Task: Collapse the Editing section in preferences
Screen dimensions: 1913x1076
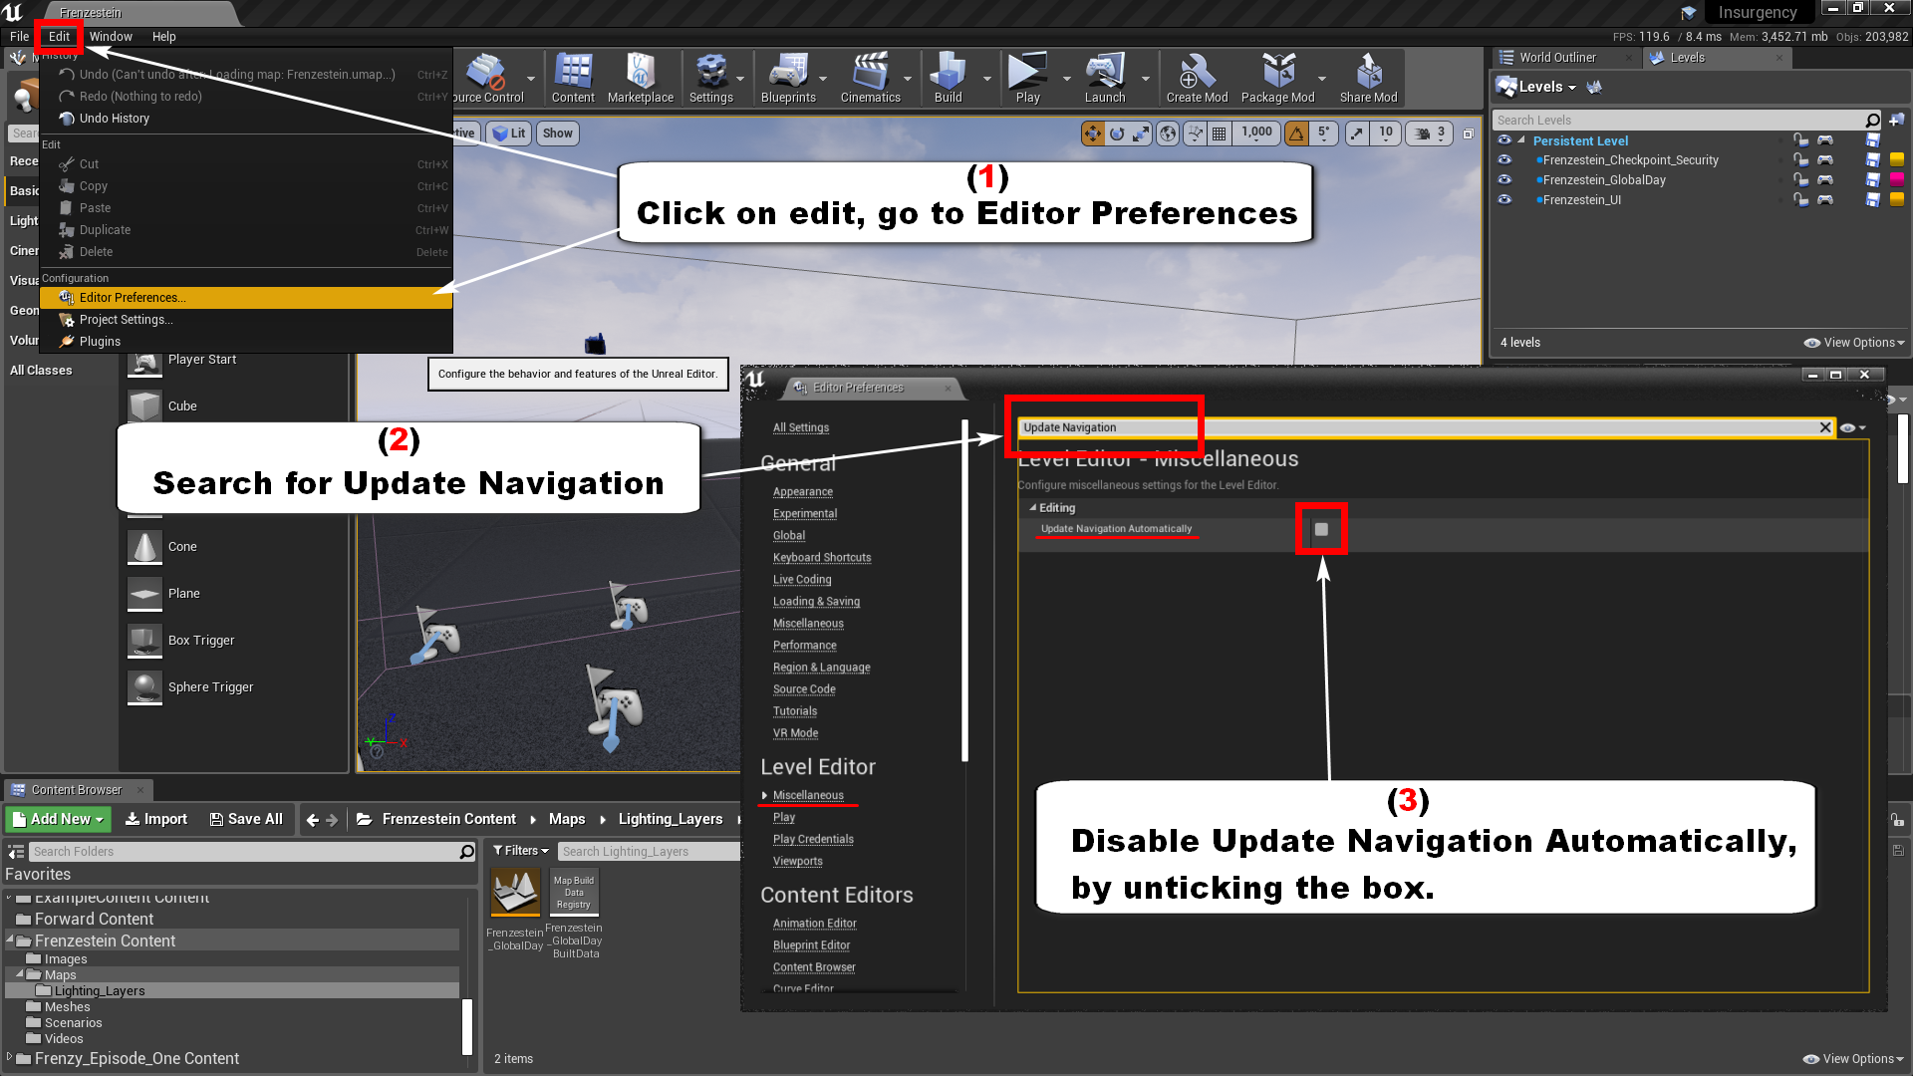Action: [x=1033, y=508]
